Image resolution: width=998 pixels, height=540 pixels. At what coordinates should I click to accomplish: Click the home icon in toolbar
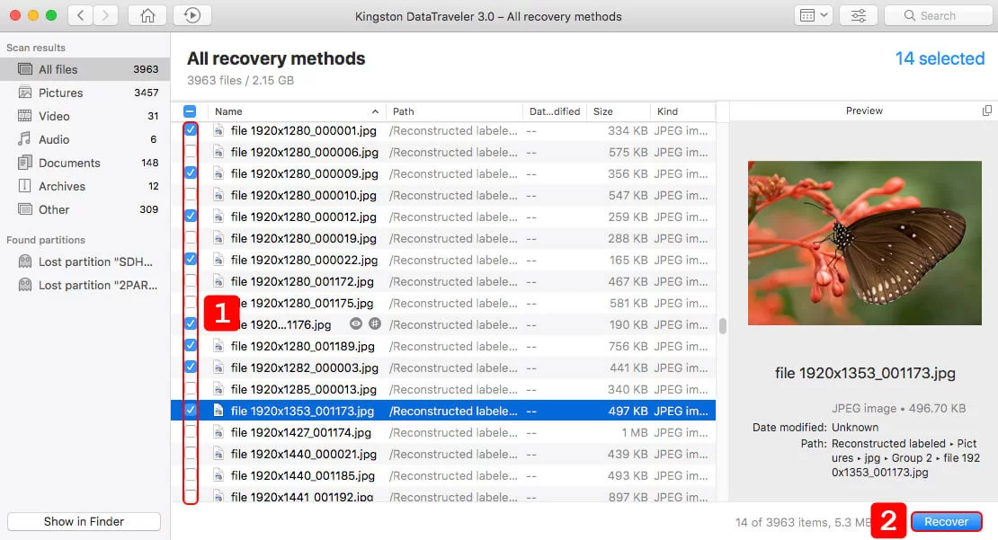coord(147,15)
